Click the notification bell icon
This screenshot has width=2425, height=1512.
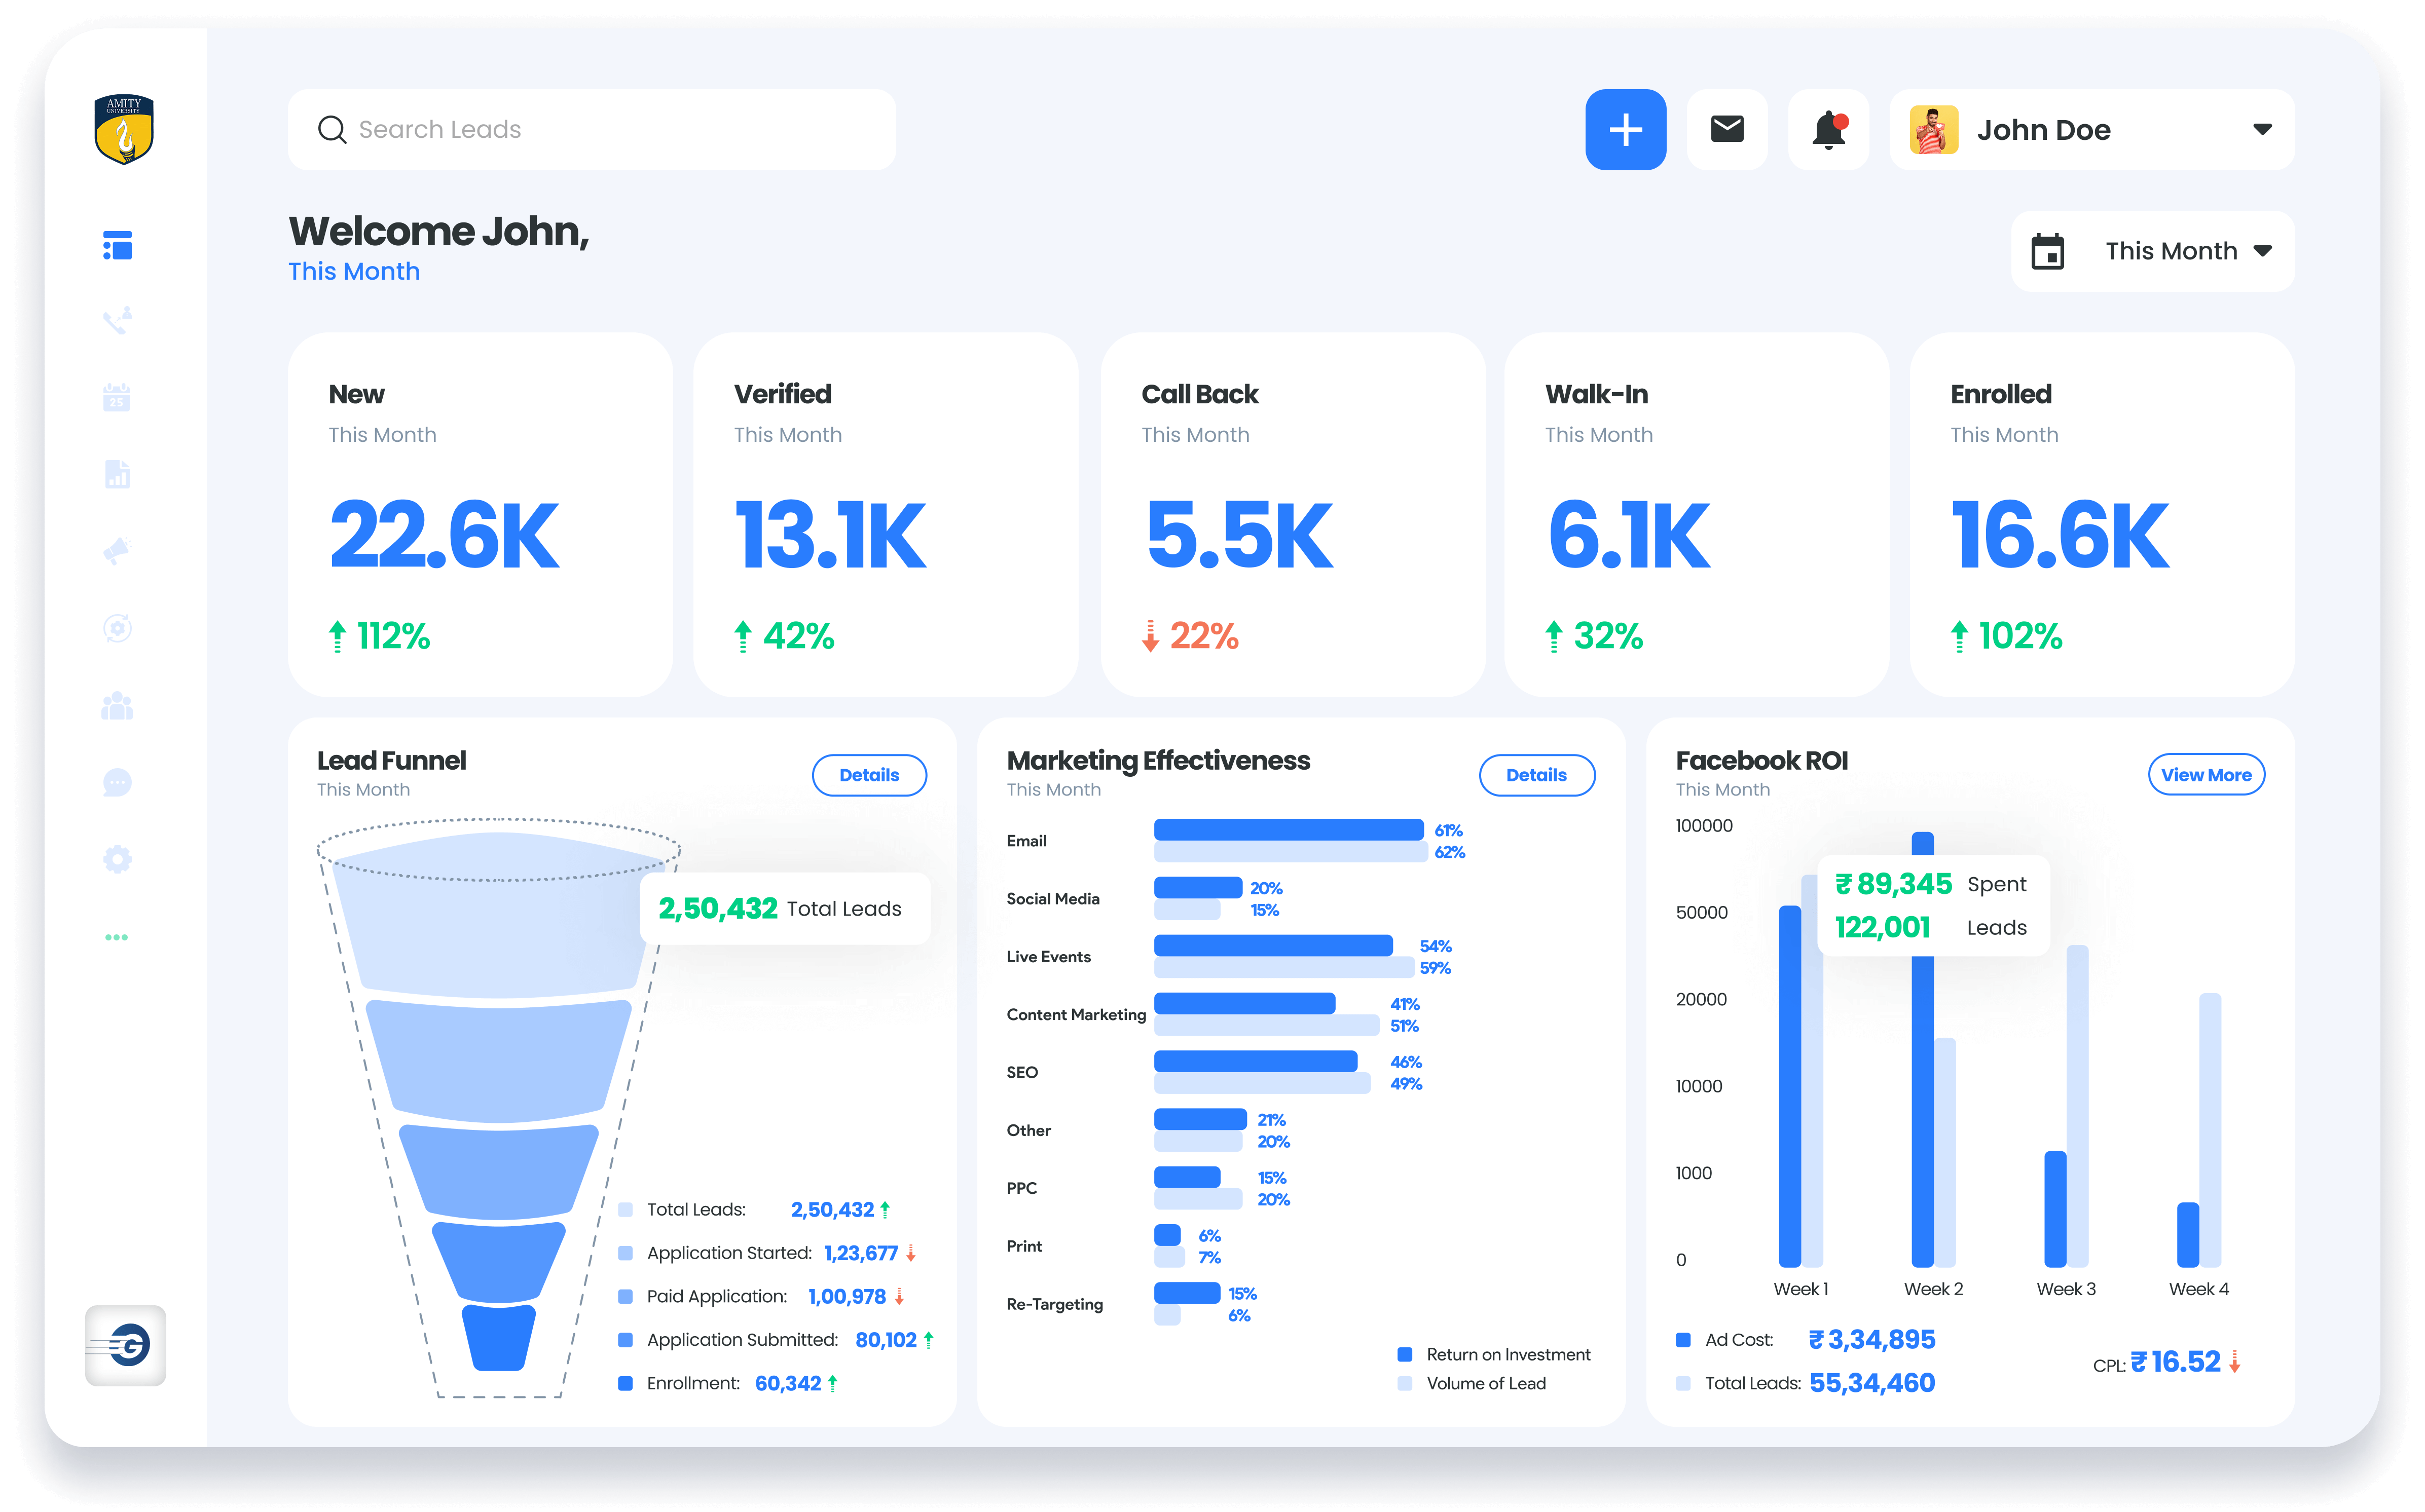point(1828,130)
